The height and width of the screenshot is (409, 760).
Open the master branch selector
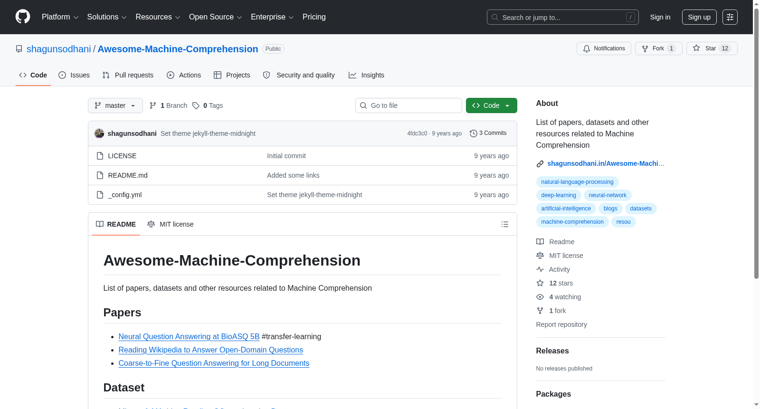tap(115, 105)
